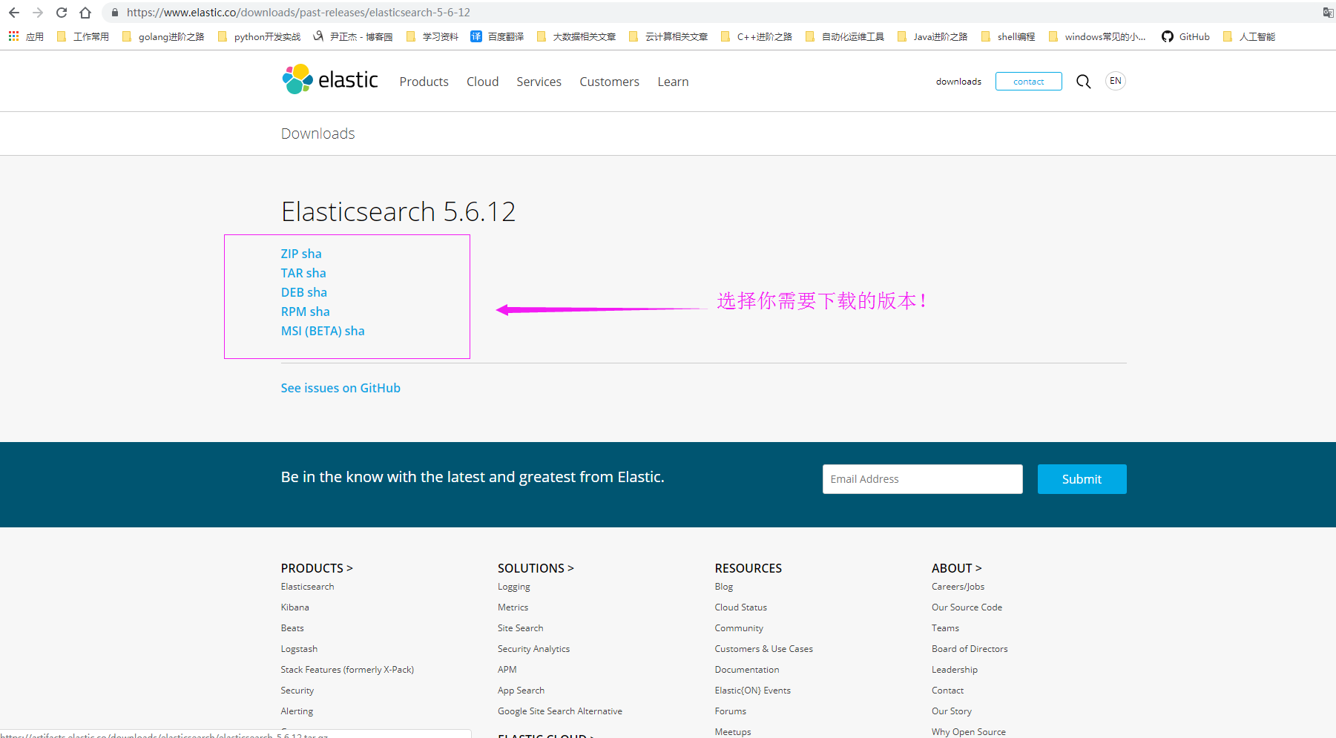Click the address bar URL
1336x738 pixels.
[x=298, y=13]
